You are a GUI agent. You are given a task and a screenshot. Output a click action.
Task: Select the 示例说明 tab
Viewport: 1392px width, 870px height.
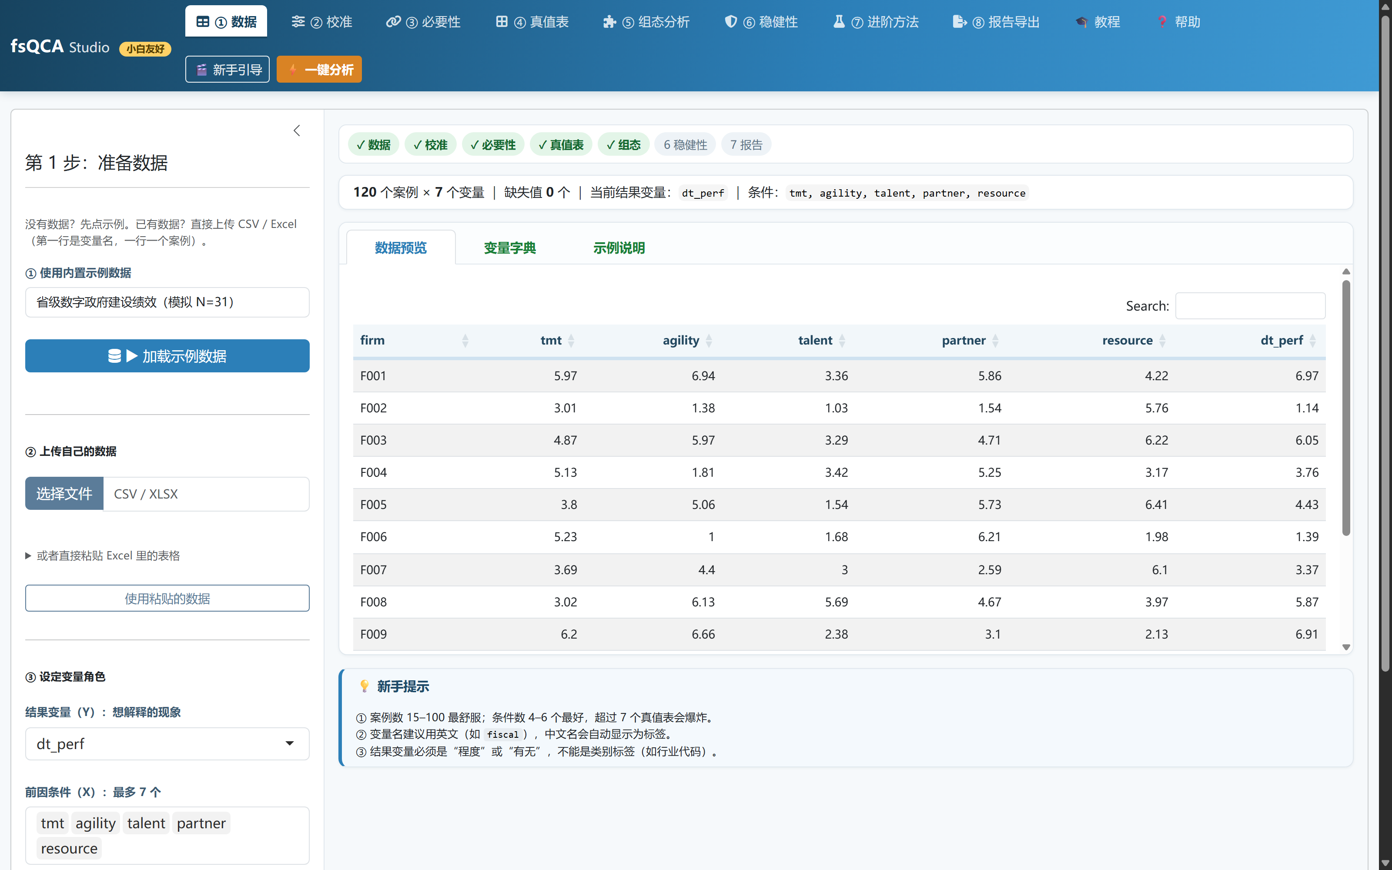pyautogui.click(x=619, y=248)
